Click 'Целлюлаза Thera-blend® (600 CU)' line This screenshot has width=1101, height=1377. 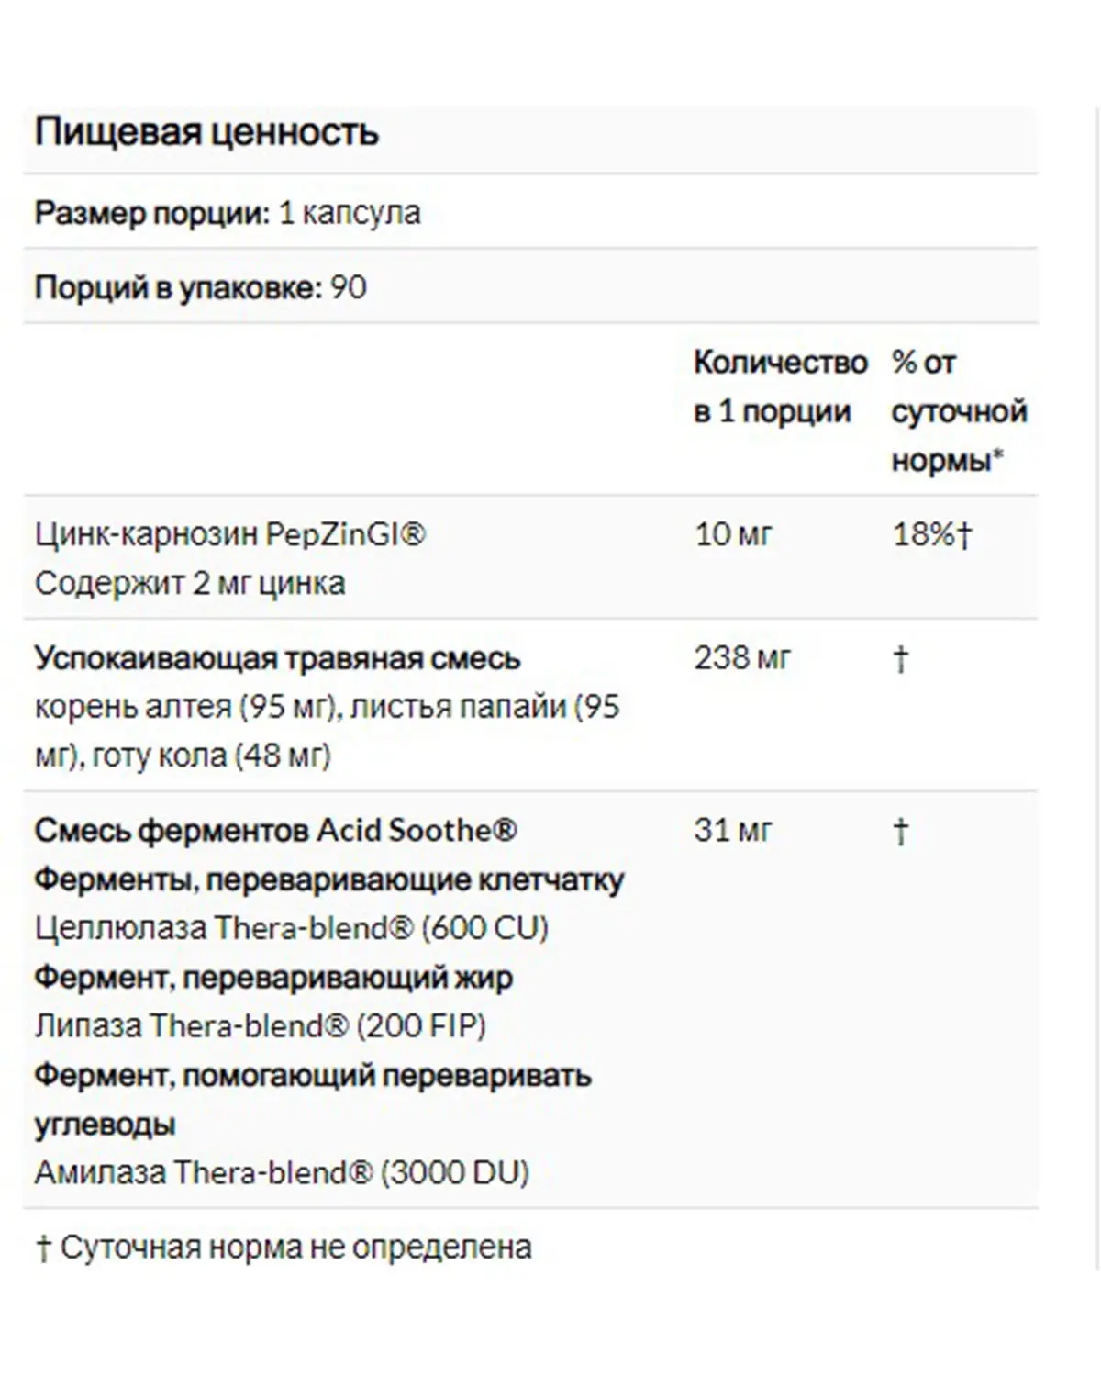[292, 928]
